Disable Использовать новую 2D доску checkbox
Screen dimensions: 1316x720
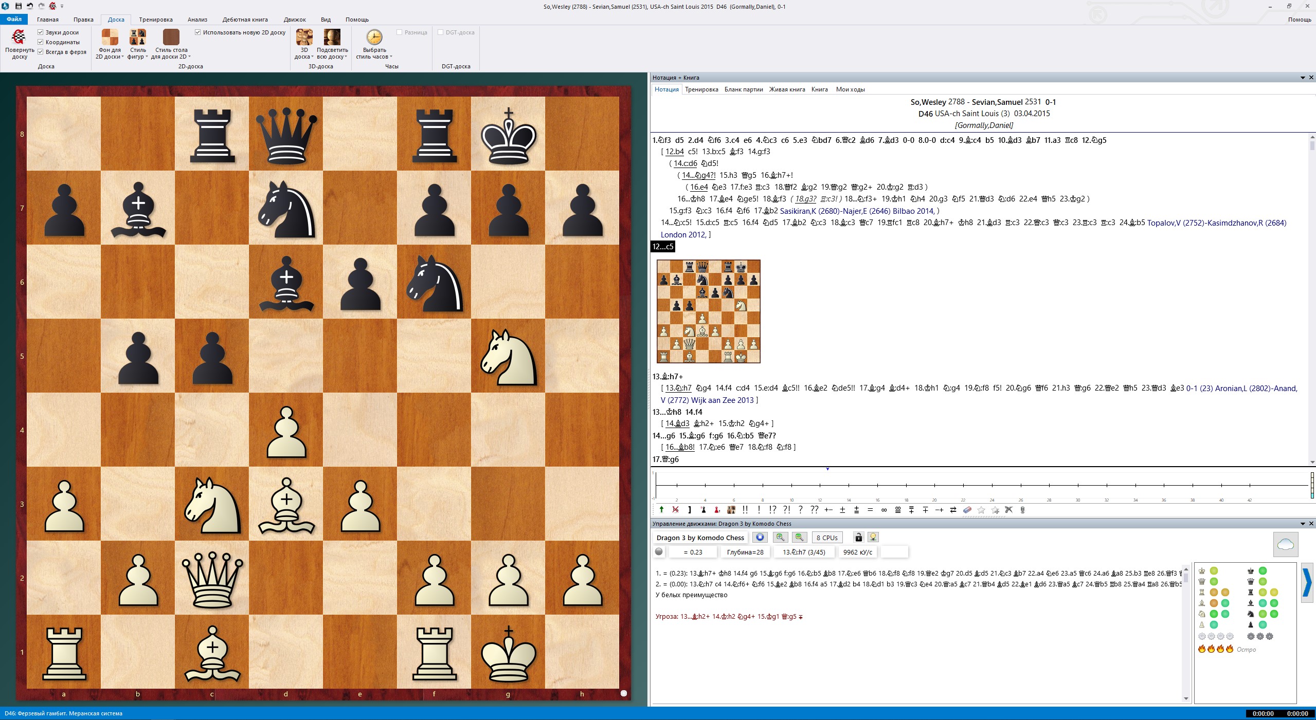pyautogui.click(x=198, y=32)
